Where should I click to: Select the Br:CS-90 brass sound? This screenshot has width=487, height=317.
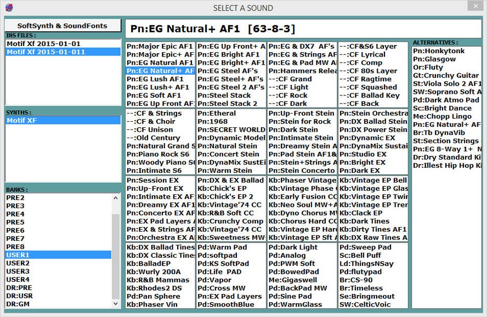[x=356, y=280]
